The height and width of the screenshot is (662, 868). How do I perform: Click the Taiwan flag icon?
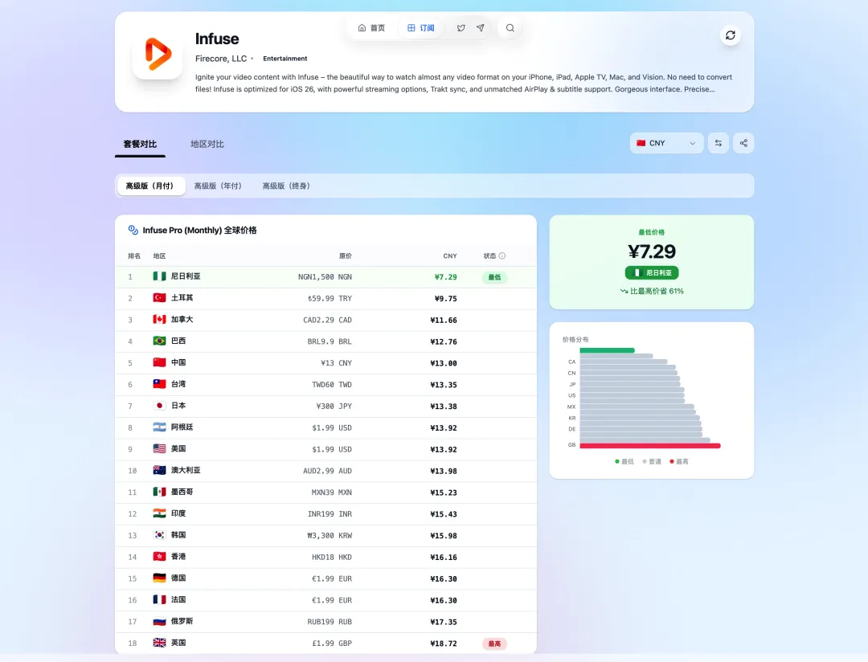click(159, 384)
